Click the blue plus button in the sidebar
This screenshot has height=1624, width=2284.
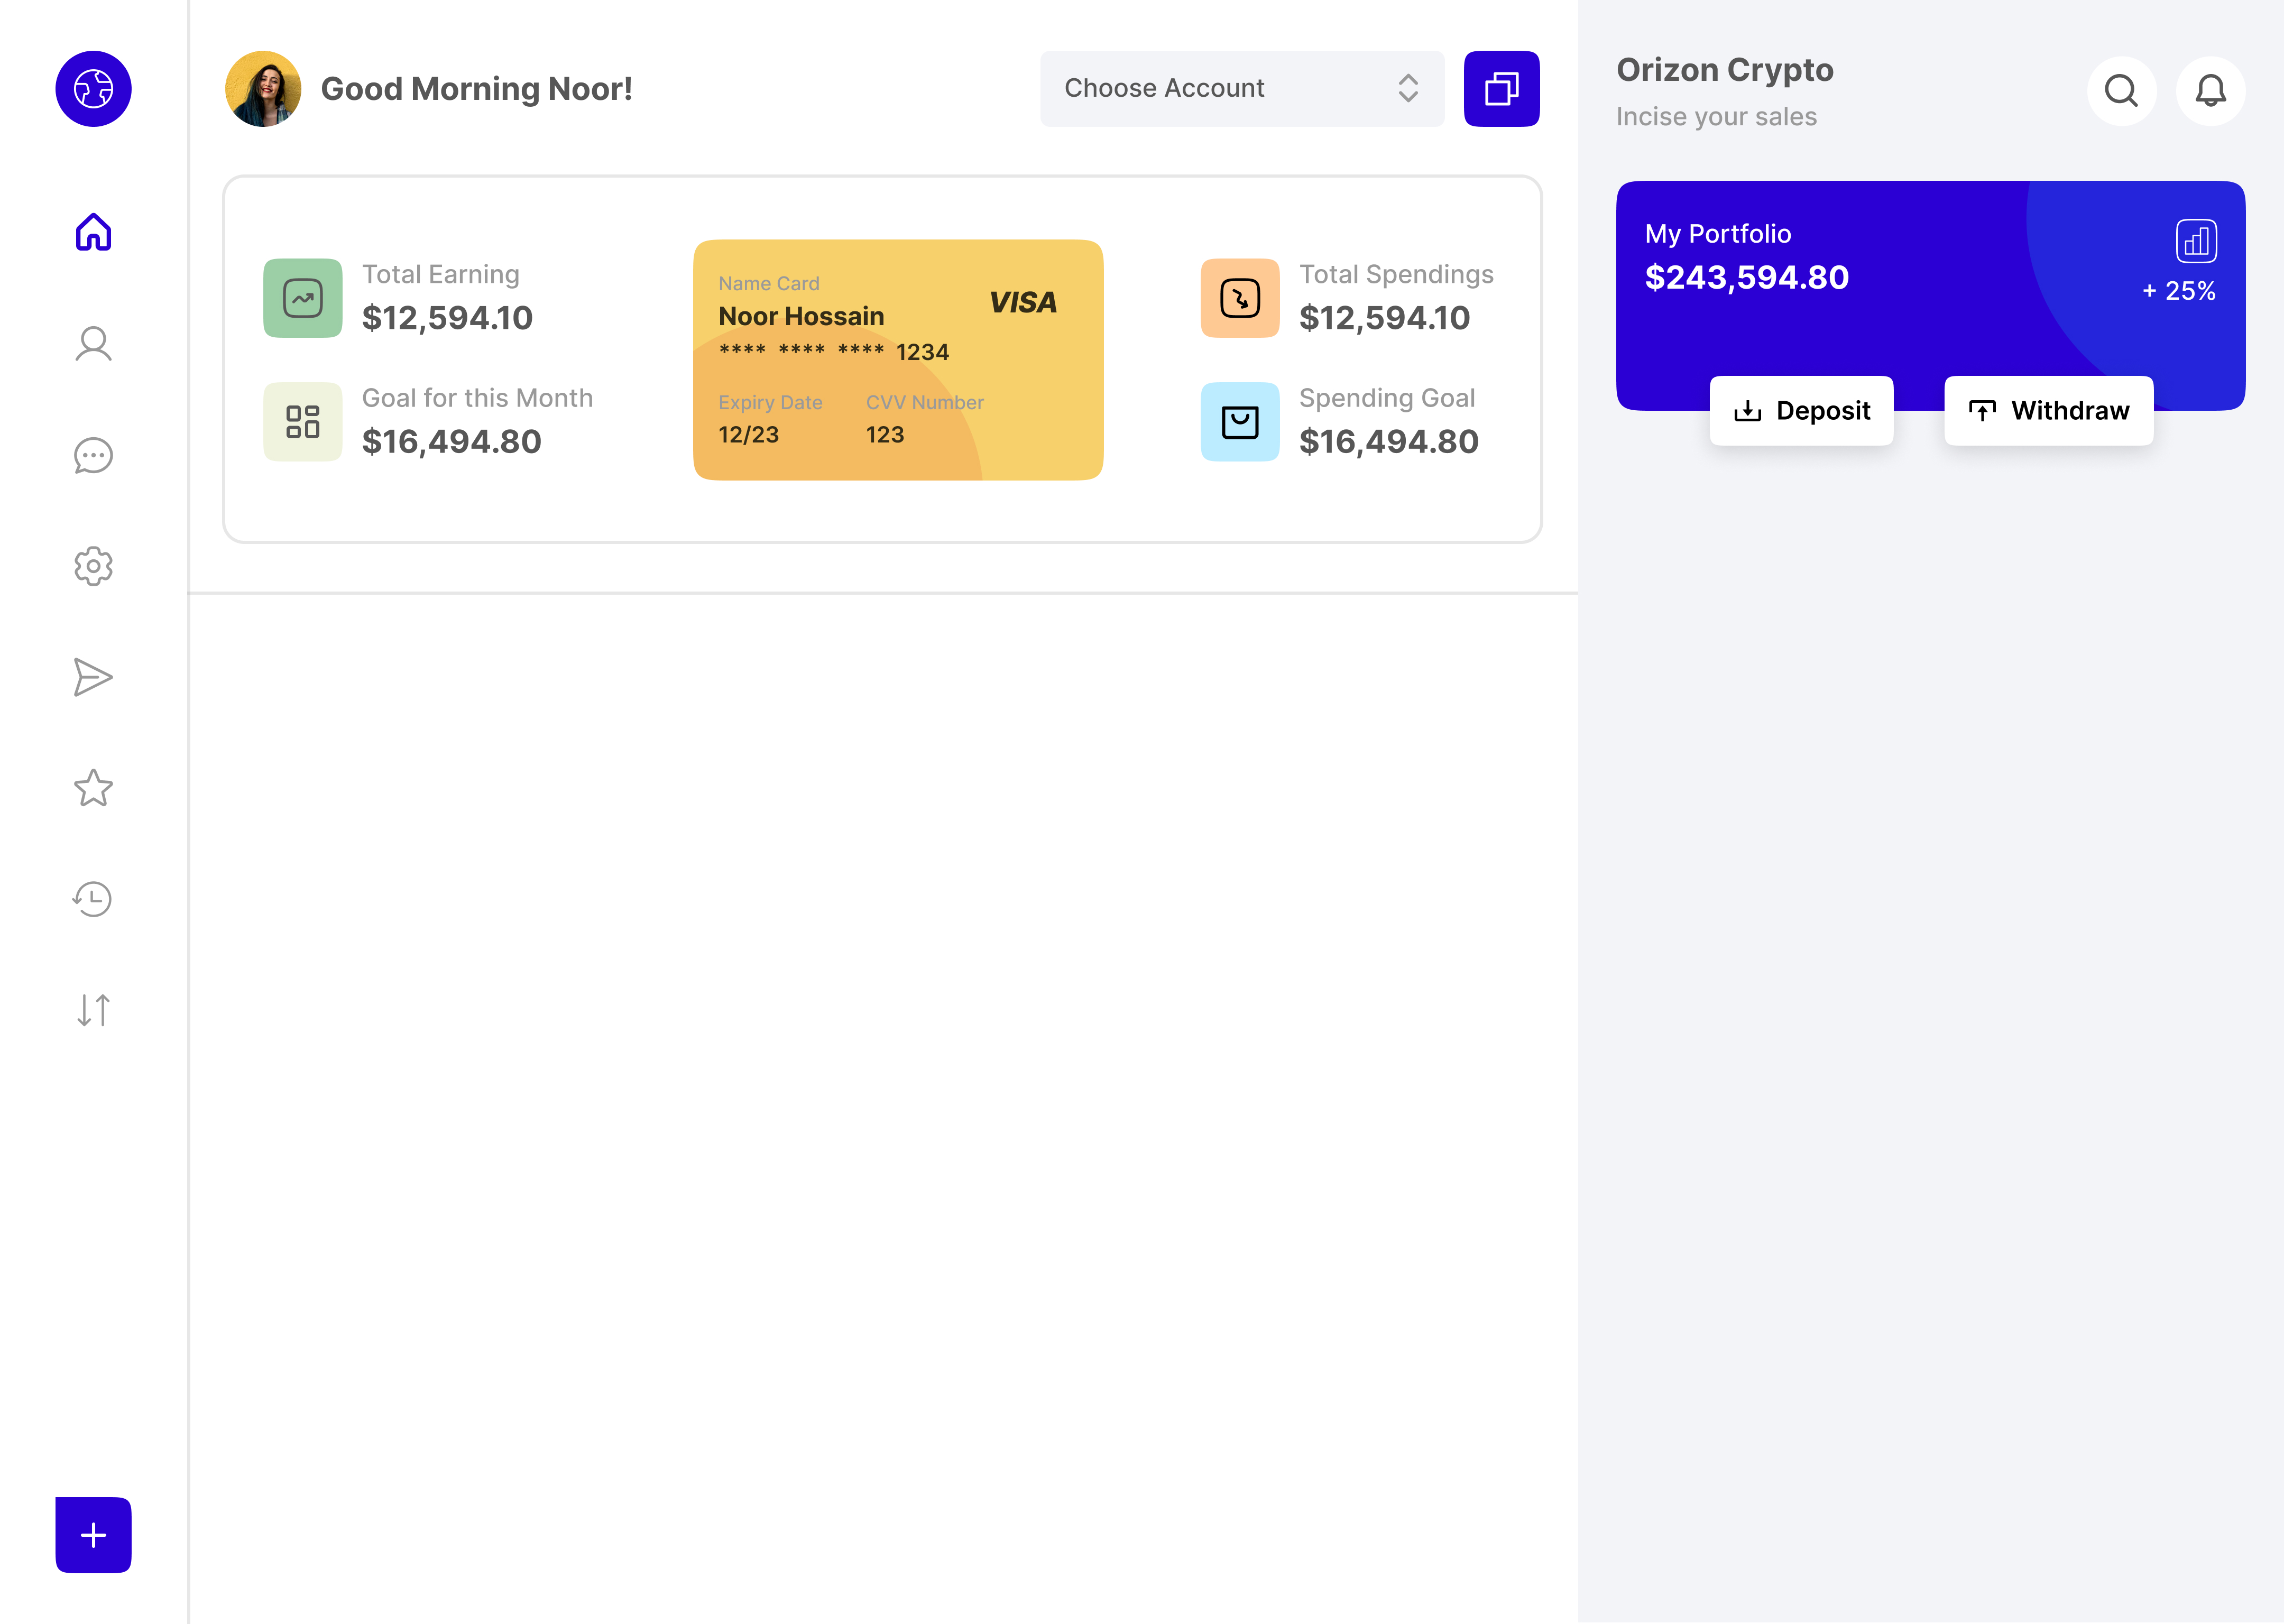tap(93, 1534)
